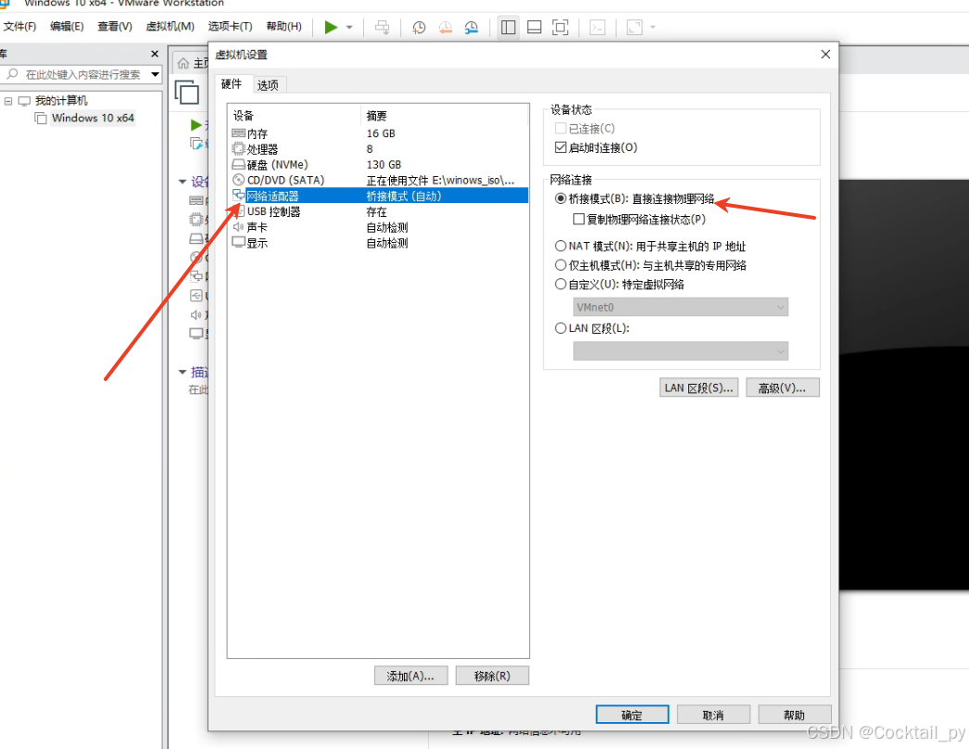Open the 查看(V) menu
The image size is (969, 749).
[114, 27]
